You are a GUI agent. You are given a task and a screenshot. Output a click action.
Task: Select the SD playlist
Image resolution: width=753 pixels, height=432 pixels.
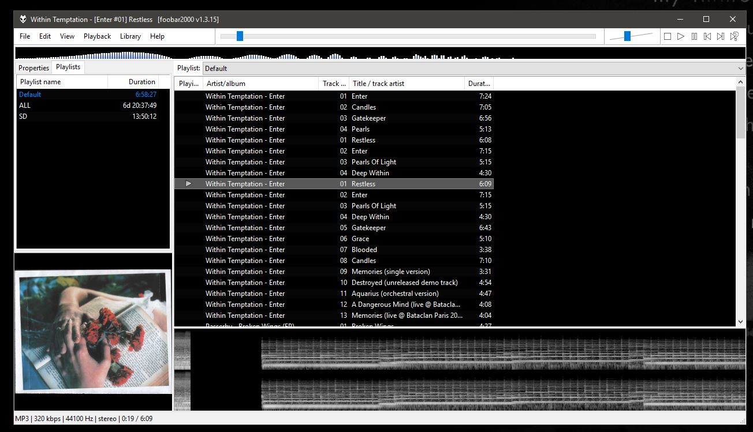coord(93,117)
